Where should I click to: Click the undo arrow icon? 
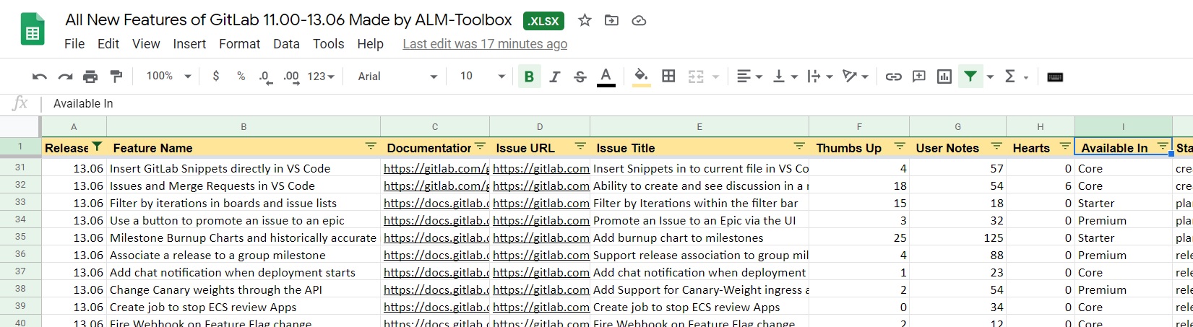coord(40,77)
